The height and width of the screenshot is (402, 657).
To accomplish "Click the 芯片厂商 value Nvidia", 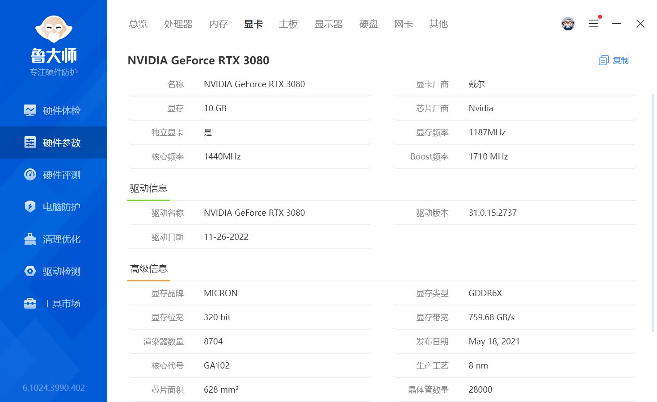I will [481, 109].
